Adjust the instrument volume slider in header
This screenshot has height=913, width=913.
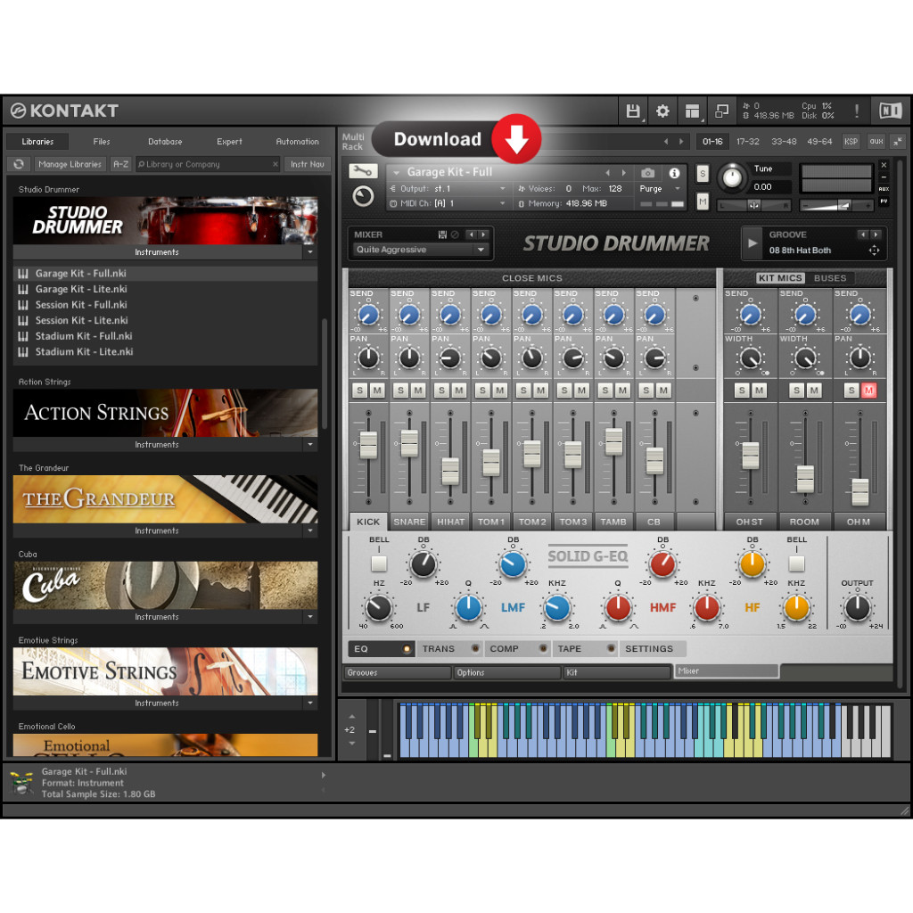[x=836, y=205]
